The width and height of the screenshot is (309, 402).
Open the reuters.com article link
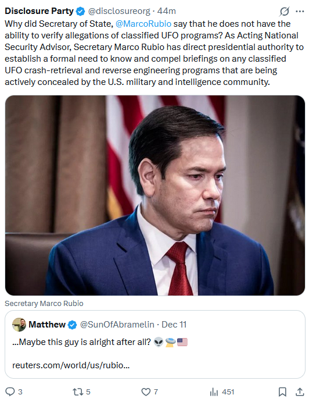71,365
